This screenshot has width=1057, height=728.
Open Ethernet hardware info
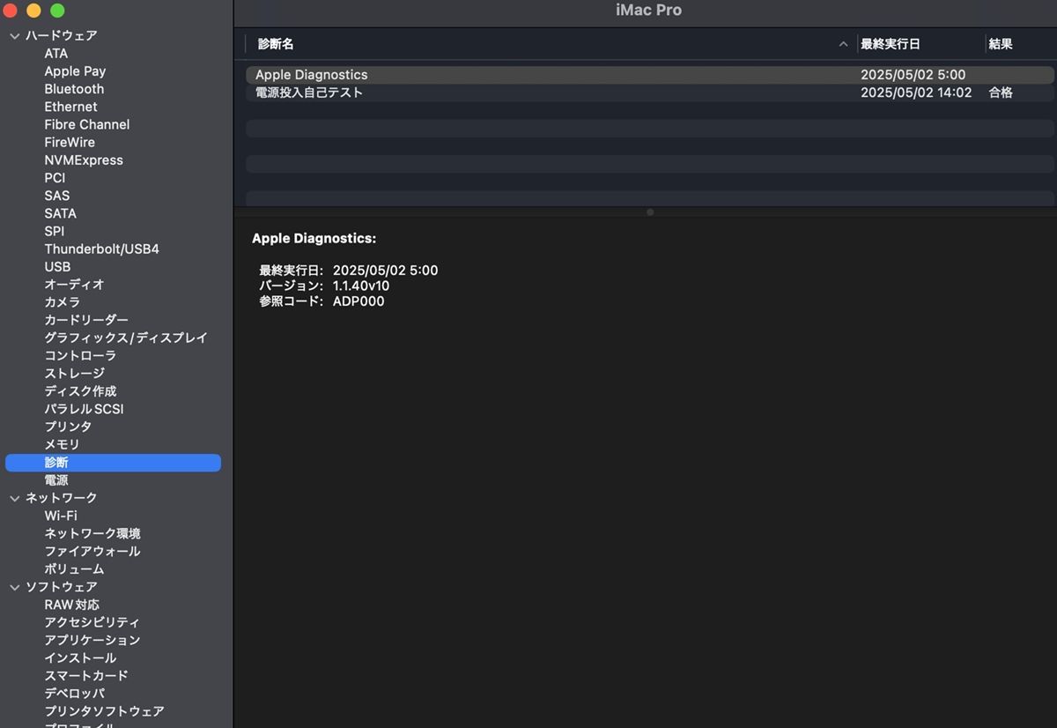(71, 107)
